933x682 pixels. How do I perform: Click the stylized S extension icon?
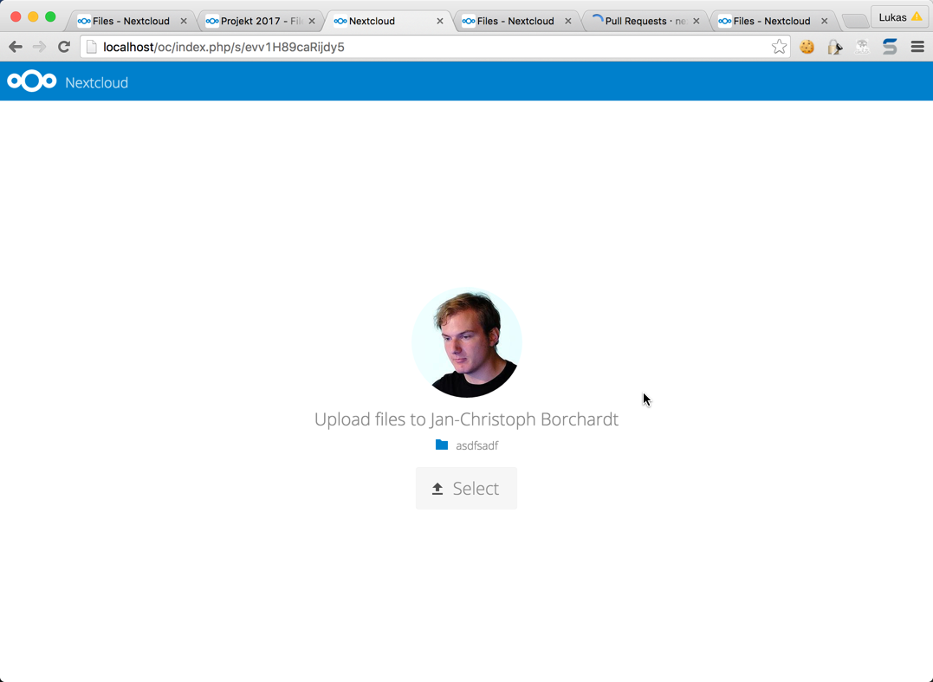[890, 47]
